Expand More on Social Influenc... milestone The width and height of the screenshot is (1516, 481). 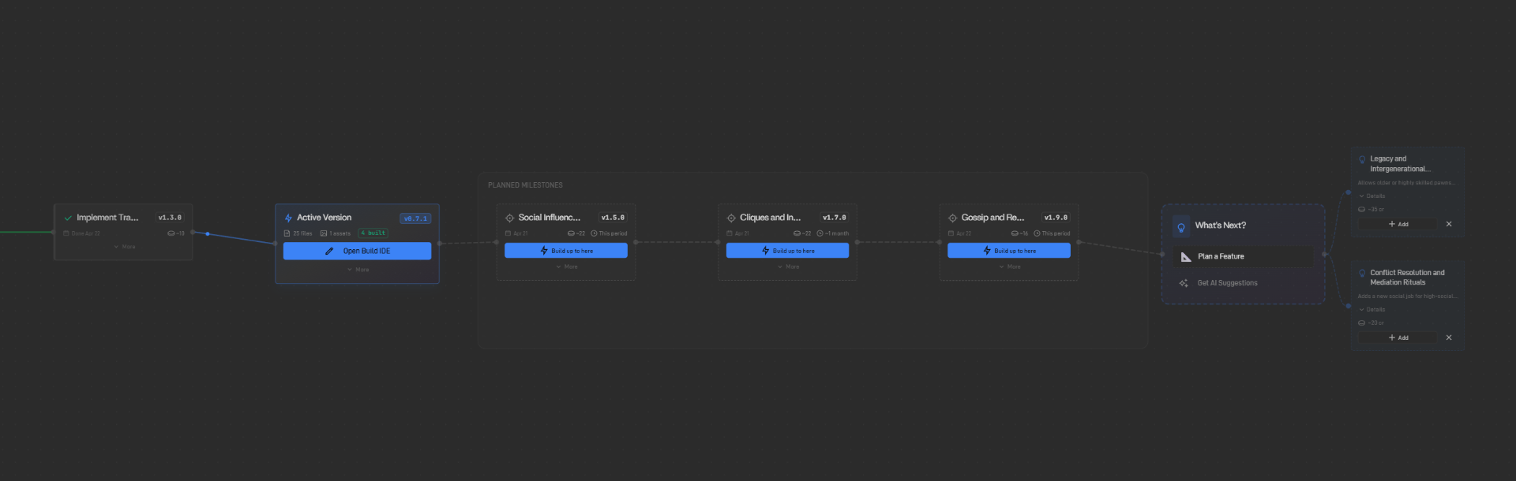[x=567, y=267]
